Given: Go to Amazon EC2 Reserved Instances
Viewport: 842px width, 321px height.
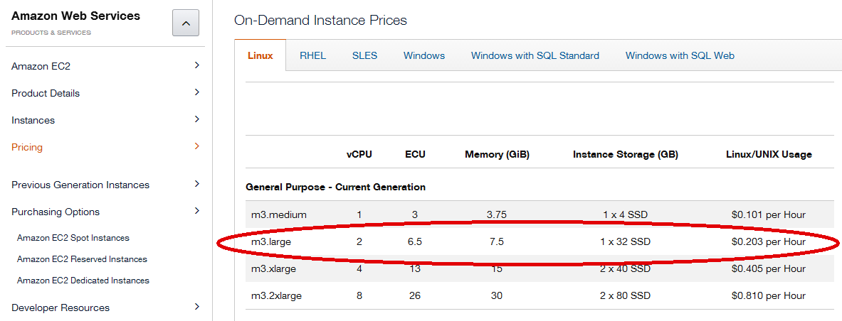Looking at the screenshot, I should [82, 259].
